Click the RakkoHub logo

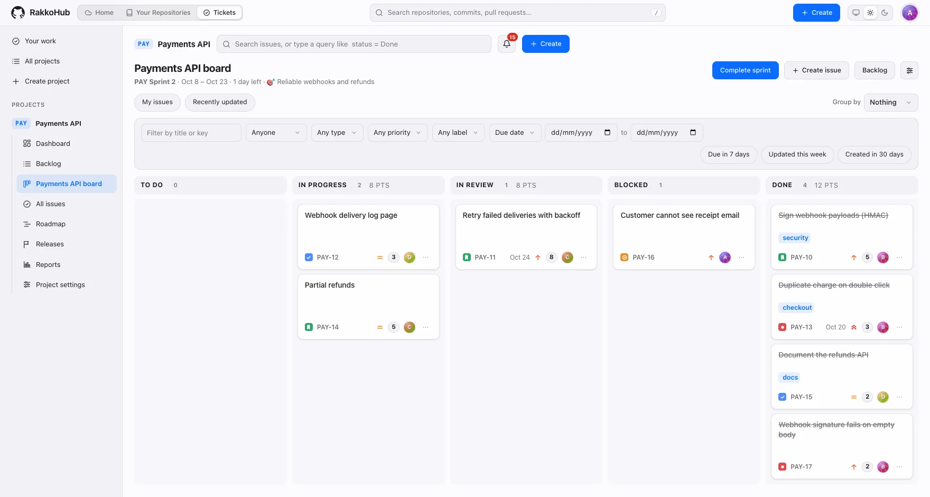(x=41, y=13)
